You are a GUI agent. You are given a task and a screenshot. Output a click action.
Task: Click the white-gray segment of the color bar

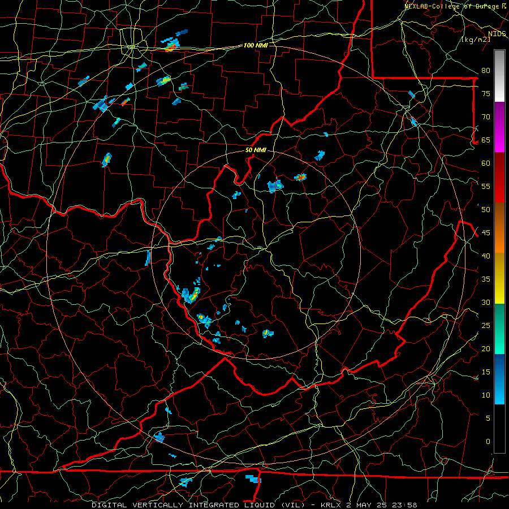pyautogui.click(x=499, y=76)
